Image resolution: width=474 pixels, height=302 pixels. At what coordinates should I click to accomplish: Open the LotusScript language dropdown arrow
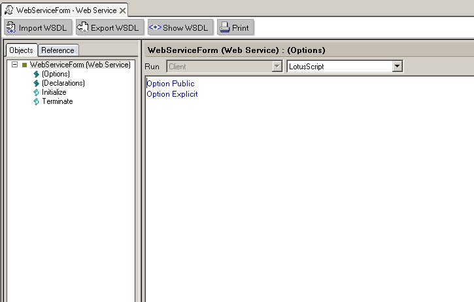pos(398,66)
